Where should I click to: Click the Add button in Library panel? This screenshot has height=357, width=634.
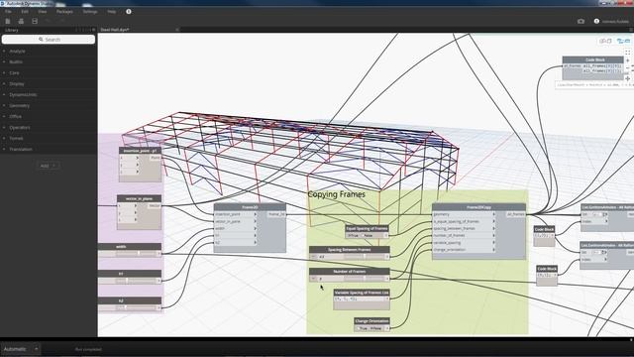tap(49, 166)
